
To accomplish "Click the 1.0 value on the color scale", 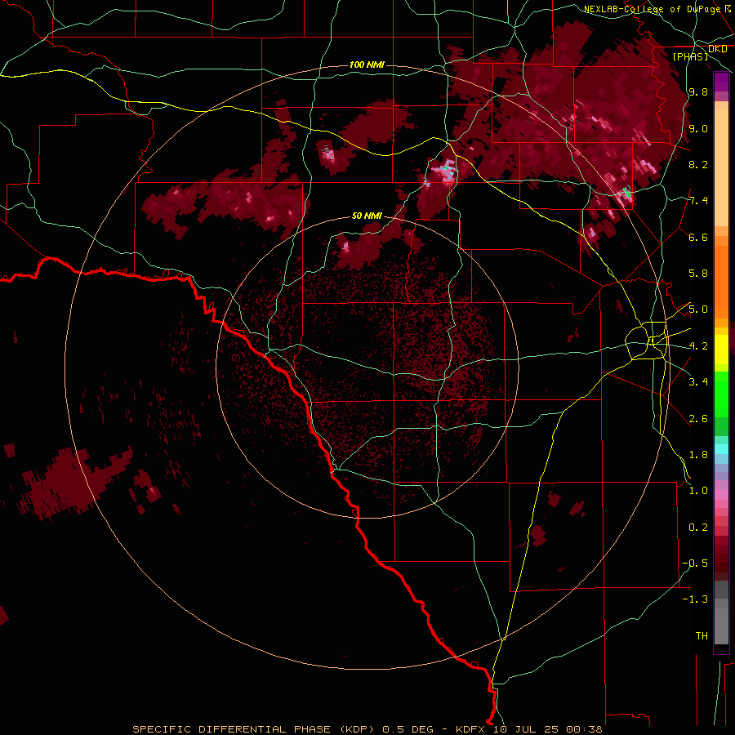I will coord(698,491).
